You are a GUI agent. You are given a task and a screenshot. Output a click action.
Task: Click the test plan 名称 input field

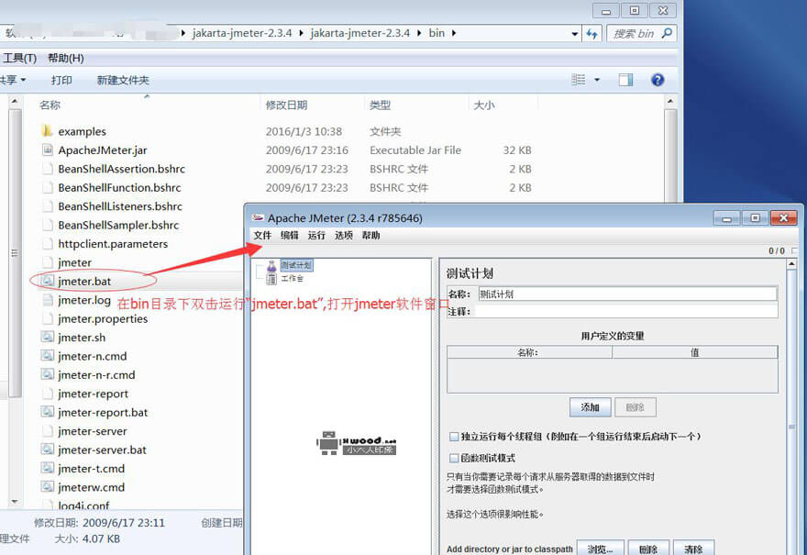coord(627,294)
